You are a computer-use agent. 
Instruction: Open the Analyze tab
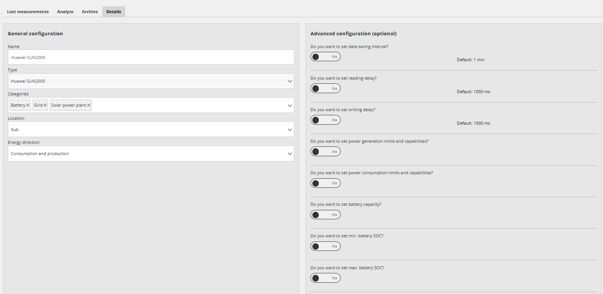(x=65, y=12)
